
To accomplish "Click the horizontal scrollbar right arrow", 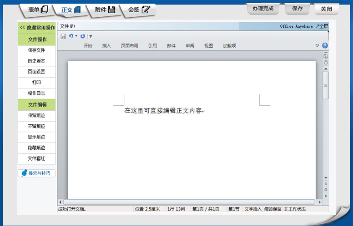I will pyautogui.click(x=320, y=202).
